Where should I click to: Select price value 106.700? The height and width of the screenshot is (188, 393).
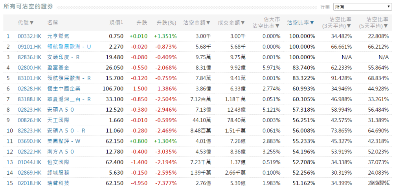pos(113,89)
